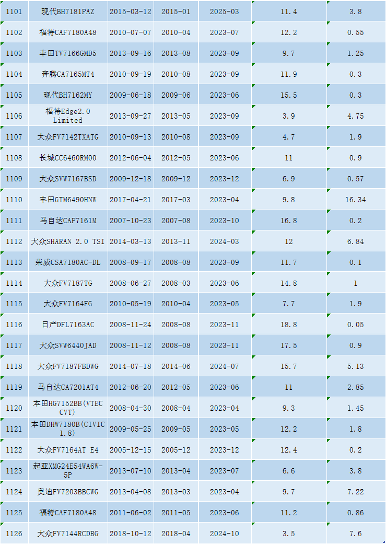
Task: Click the cell 丰田TV7166GMD5
Action: click(x=68, y=53)
